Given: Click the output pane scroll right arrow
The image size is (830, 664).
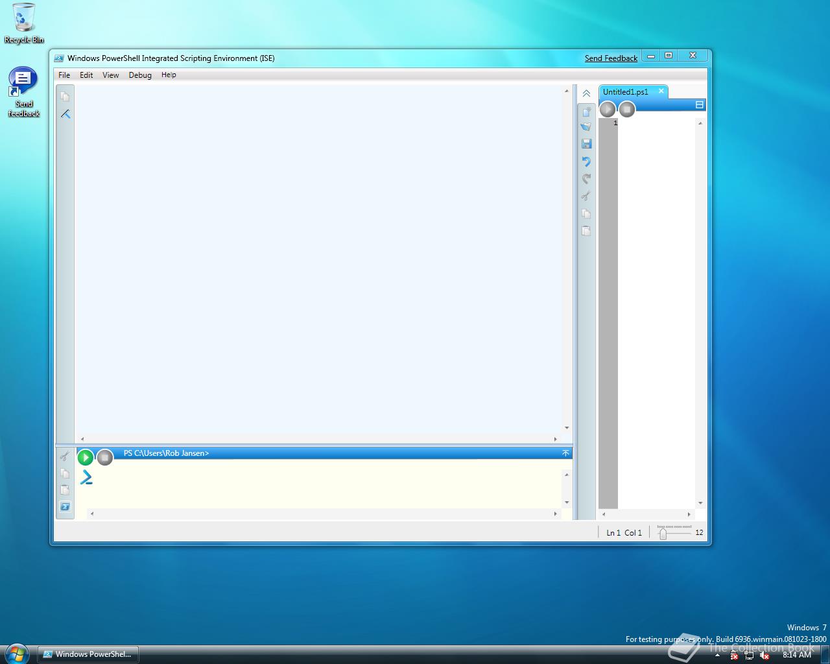Looking at the screenshot, I should pos(555,439).
